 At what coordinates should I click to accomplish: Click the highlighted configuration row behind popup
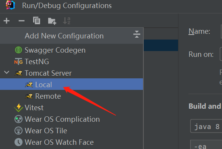click(161, 45)
